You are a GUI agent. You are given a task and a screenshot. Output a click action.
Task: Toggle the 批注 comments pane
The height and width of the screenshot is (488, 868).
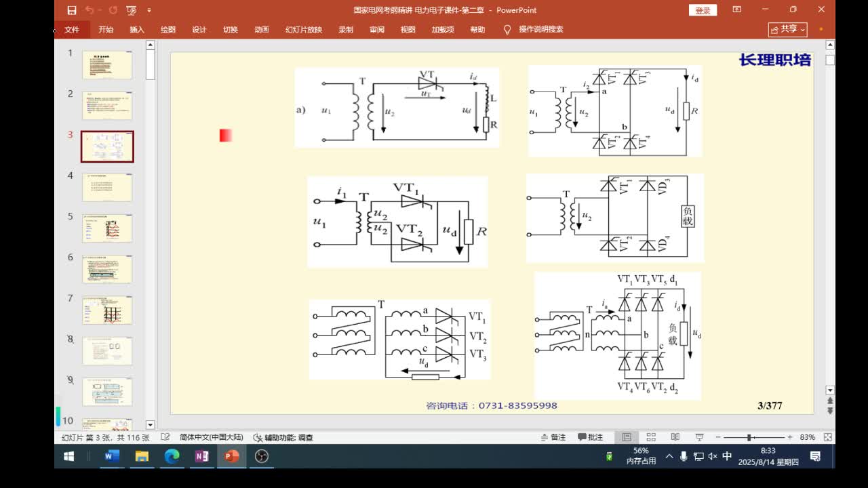pyautogui.click(x=591, y=438)
